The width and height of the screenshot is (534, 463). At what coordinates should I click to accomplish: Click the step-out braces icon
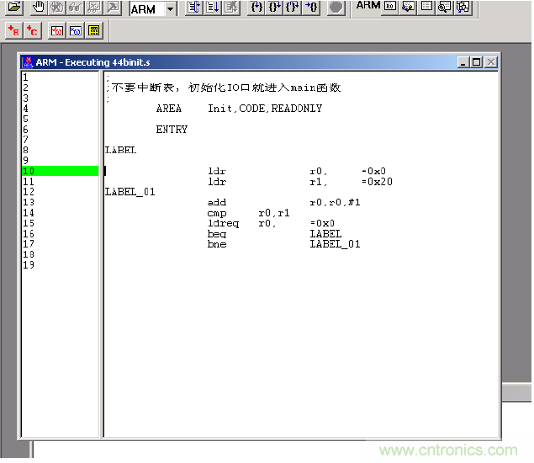tap(292, 8)
